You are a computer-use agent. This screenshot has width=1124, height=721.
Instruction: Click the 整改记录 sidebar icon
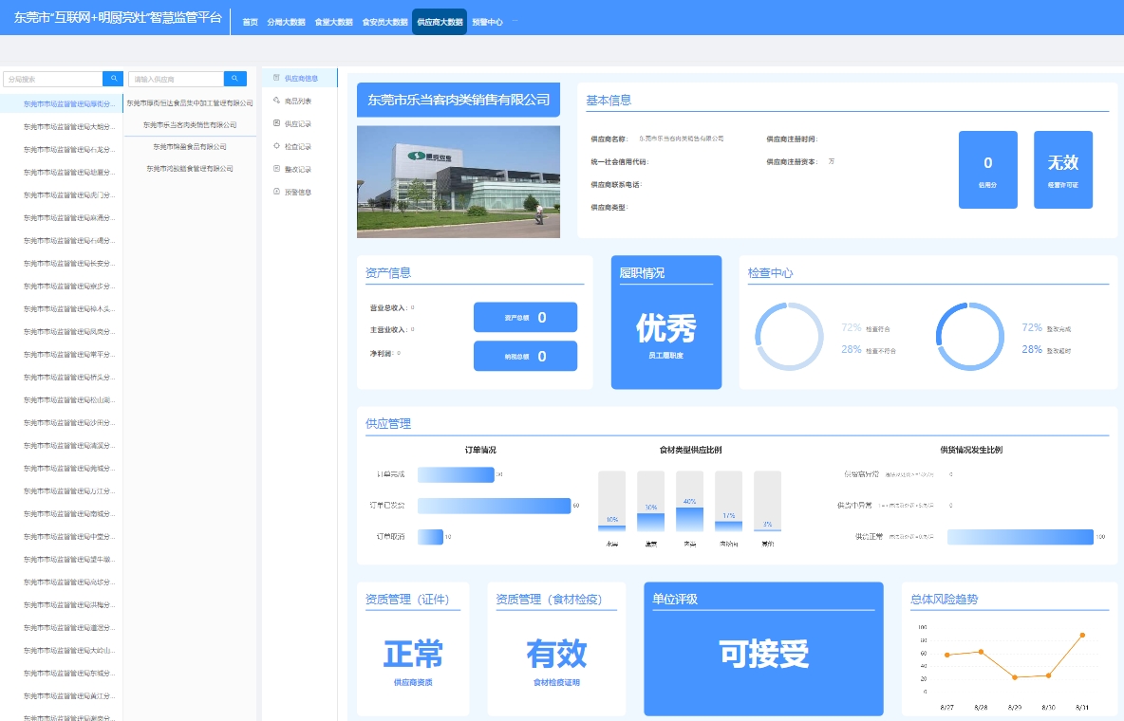pyautogui.click(x=276, y=169)
